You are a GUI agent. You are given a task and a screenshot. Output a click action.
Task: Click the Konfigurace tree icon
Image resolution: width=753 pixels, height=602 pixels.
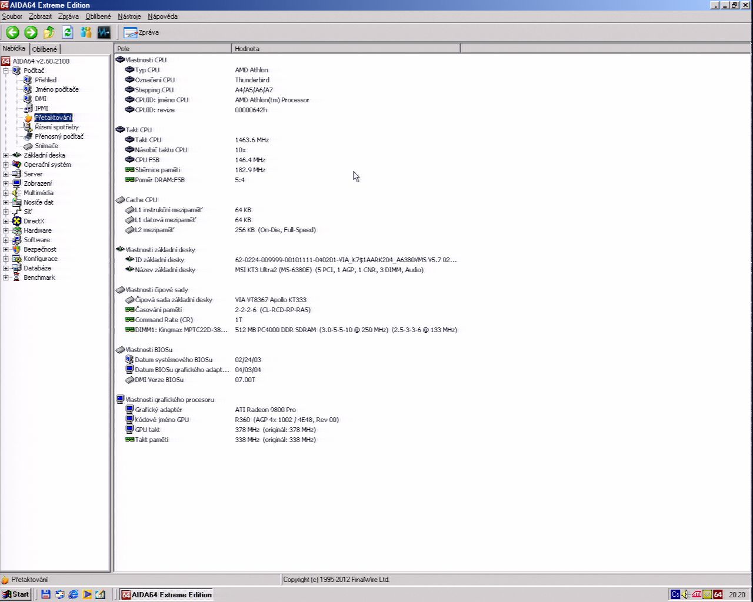click(16, 259)
